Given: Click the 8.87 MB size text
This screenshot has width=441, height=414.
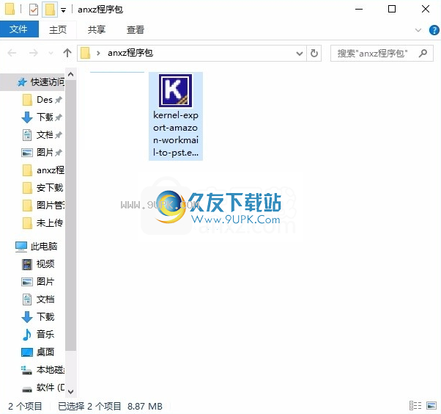Looking at the screenshot, I should click(x=145, y=406).
